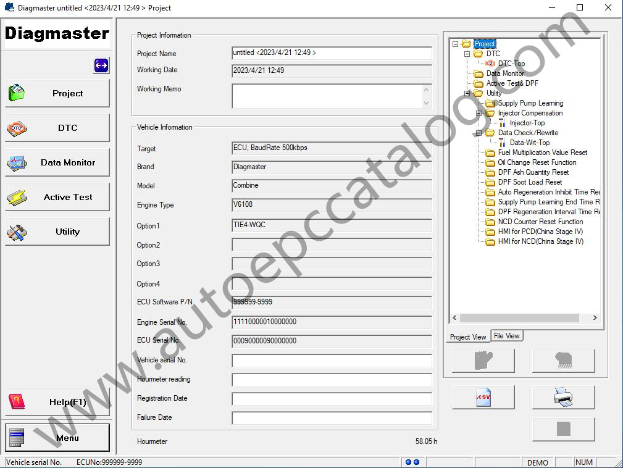Select HMI for NCD(China Stage IV)
This screenshot has height=468, width=623.
click(x=541, y=241)
